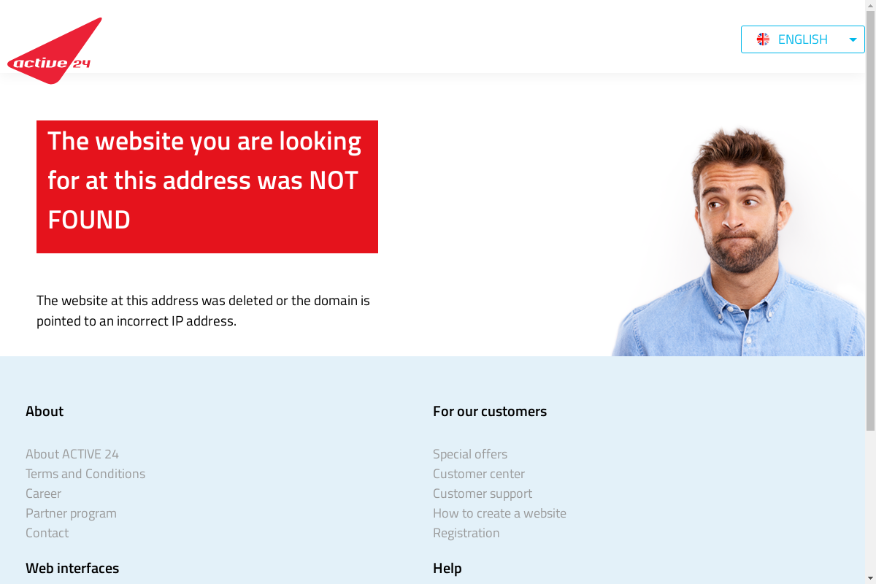The height and width of the screenshot is (584, 876).
Task: Visit the Partner program link
Action: coord(71,513)
